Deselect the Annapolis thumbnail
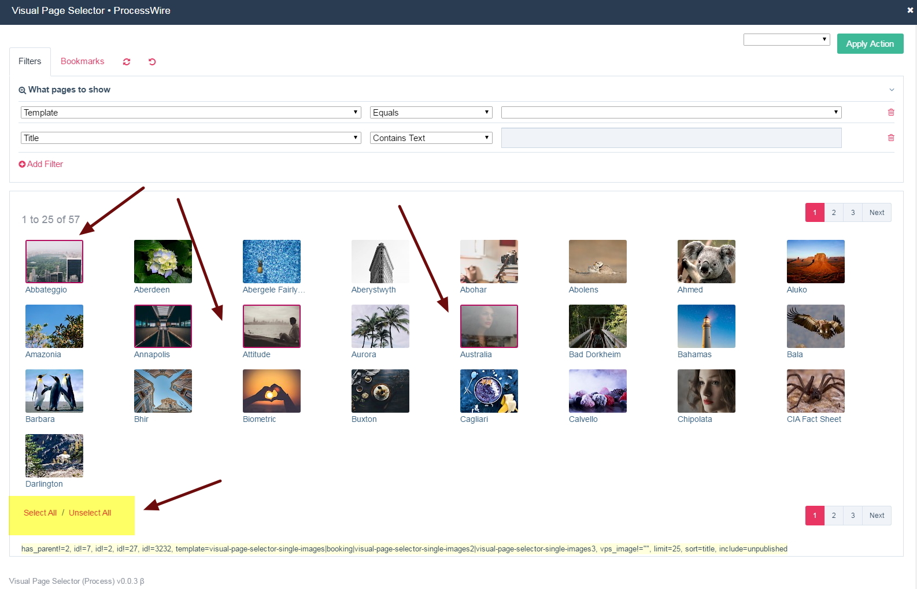917x589 pixels. click(163, 326)
